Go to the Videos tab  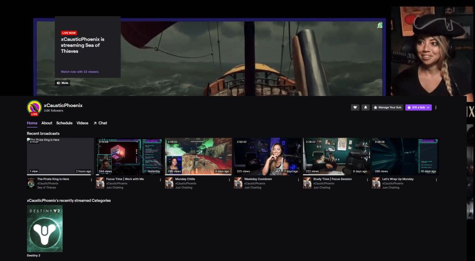(82, 123)
